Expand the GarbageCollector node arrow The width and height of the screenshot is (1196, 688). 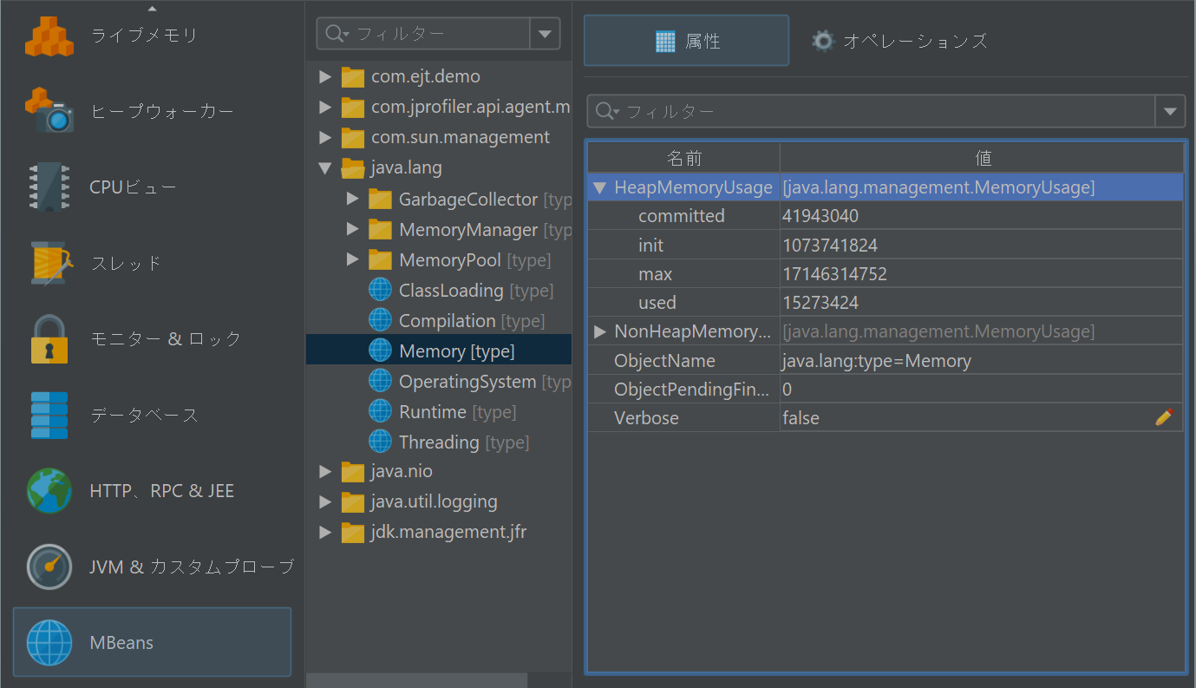(x=352, y=199)
